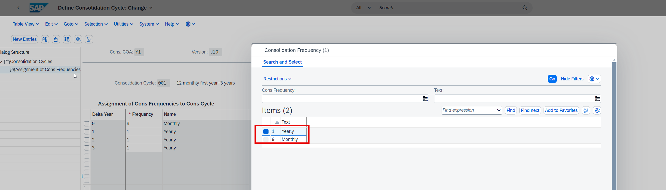Open the Edit menu
Screen dimensions: 666x190
pyautogui.click(x=51, y=24)
